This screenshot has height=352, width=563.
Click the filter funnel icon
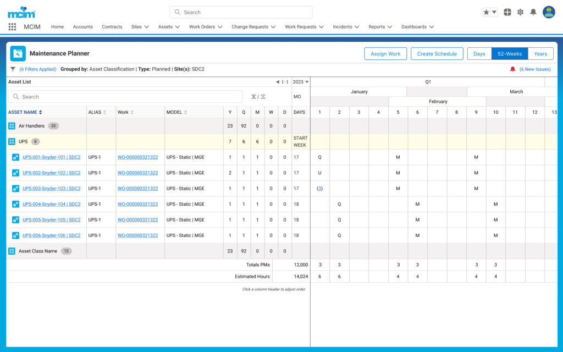click(x=13, y=69)
